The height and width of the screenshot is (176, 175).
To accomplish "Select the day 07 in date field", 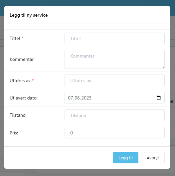I will (70, 98).
